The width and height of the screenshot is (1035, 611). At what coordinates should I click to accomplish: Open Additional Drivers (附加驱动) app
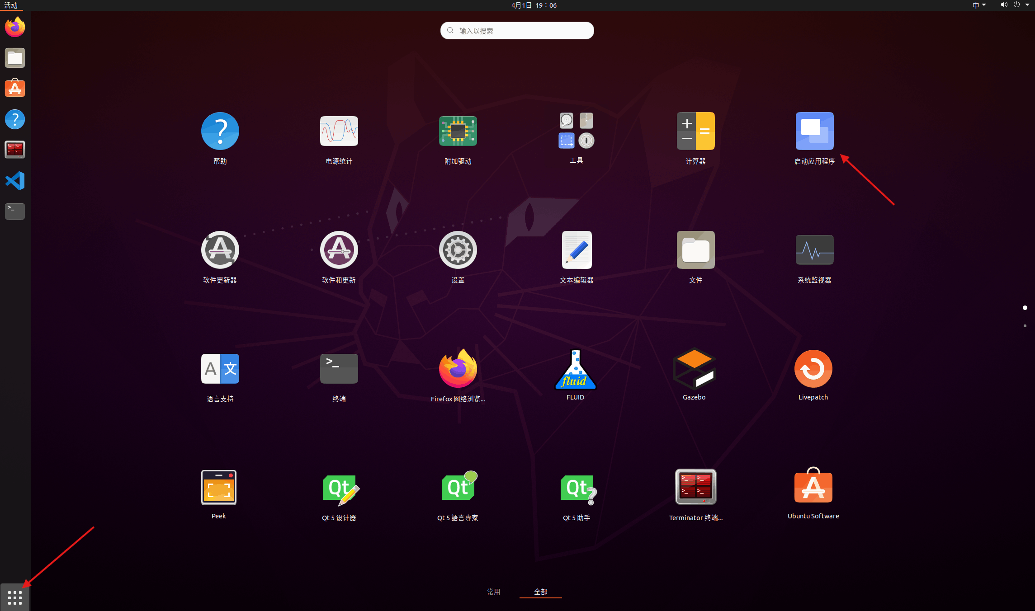click(458, 131)
